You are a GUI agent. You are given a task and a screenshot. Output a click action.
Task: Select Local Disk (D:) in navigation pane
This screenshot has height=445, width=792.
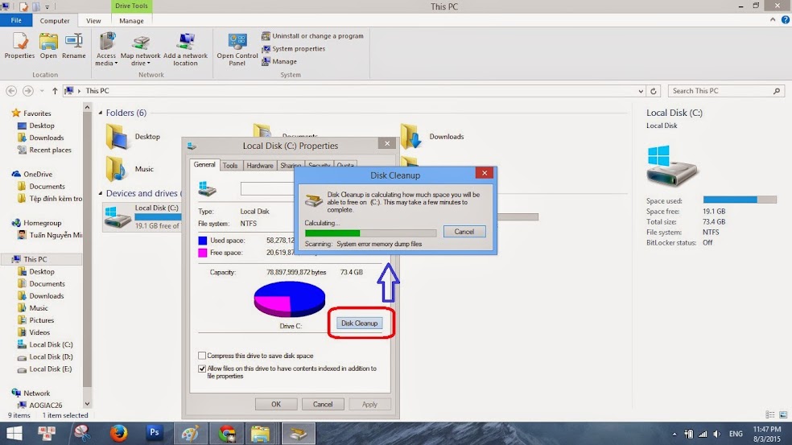point(45,356)
